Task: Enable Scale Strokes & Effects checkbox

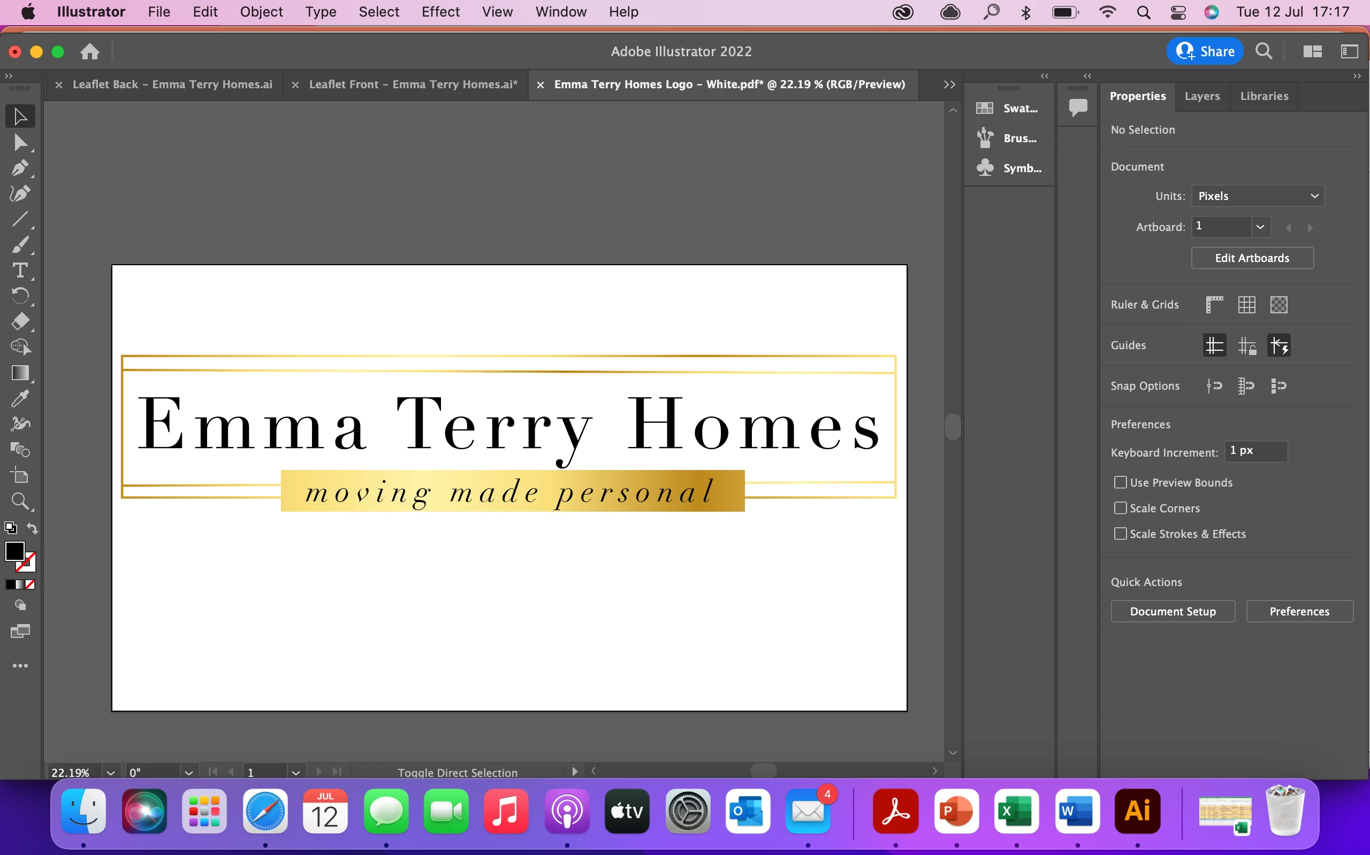Action: click(1120, 534)
